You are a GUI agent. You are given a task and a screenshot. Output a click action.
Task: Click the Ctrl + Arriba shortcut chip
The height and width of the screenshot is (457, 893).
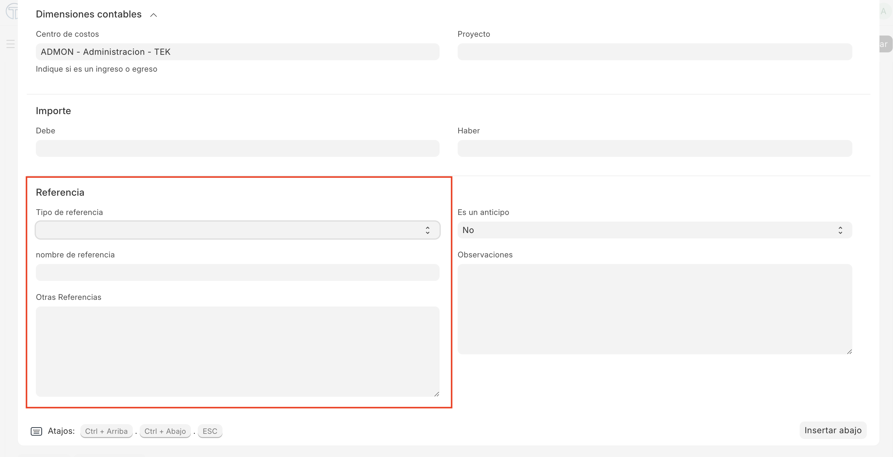(106, 431)
